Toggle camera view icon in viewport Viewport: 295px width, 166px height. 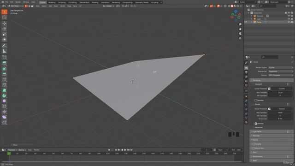(240, 34)
